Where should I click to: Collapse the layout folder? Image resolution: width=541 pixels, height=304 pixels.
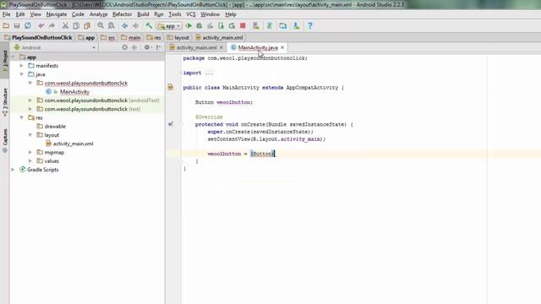30,135
